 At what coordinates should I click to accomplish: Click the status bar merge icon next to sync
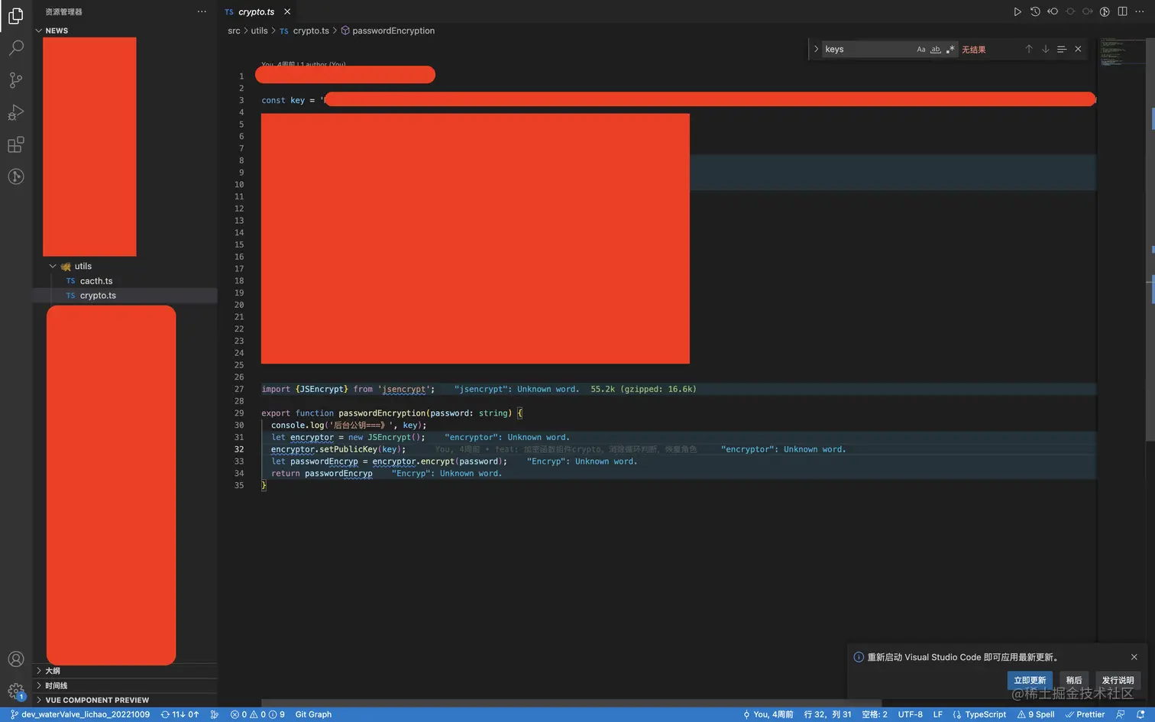[x=215, y=714]
